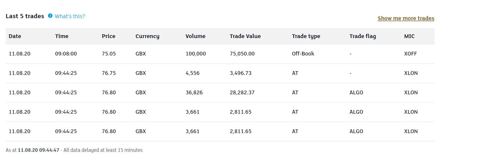Image resolution: width=504 pixels, height=157 pixels.
Task: Select the Off-Book trade type cell
Action: click(x=303, y=54)
